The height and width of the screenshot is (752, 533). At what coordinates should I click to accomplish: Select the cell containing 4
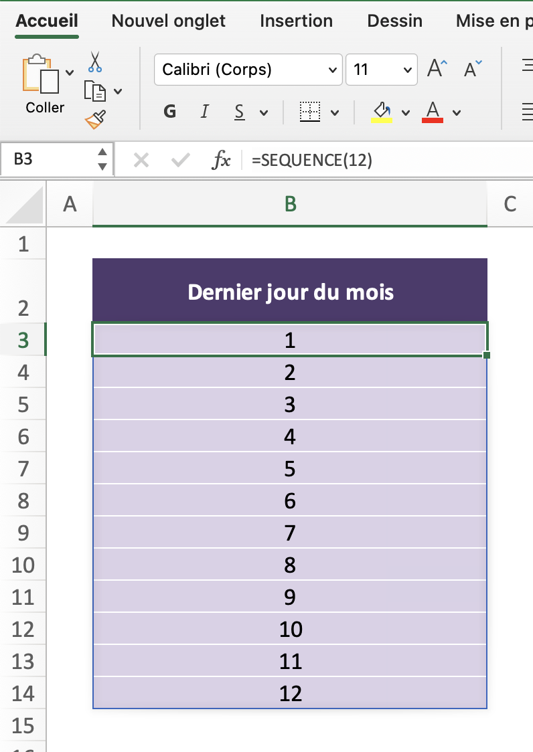290,436
